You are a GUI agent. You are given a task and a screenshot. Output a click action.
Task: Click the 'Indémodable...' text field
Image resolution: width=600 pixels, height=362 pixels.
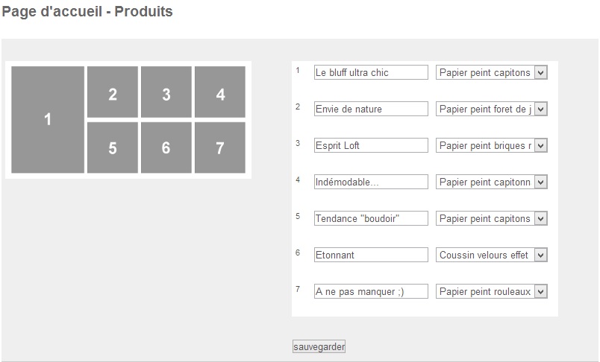(x=371, y=182)
